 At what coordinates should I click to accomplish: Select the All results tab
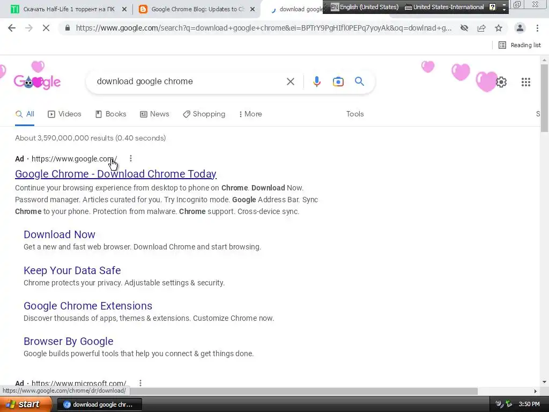25,114
